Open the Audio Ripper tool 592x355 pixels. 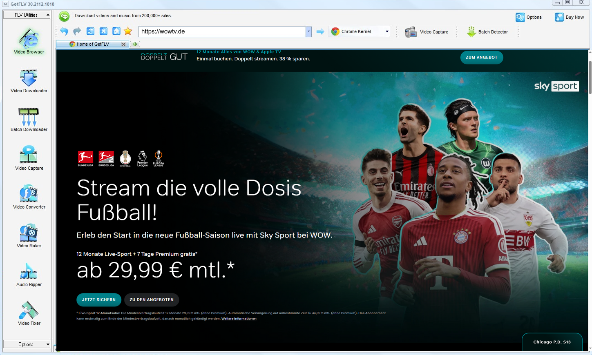pyautogui.click(x=29, y=275)
